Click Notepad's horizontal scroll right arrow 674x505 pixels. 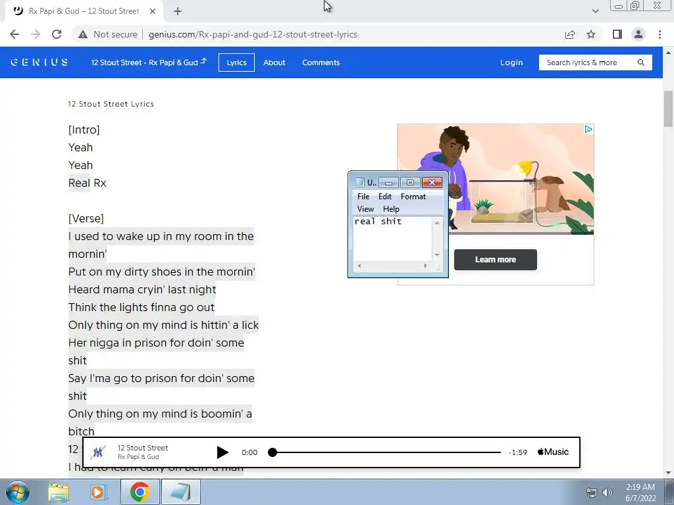(x=426, y=266)
